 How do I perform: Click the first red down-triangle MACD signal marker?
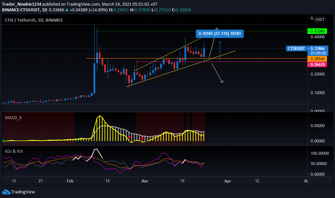point(129,138)
